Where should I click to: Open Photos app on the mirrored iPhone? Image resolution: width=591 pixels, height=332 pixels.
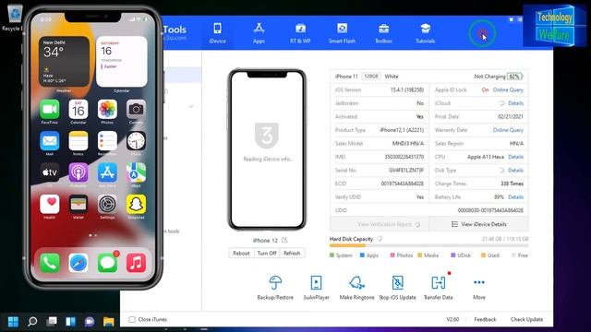point(107,110)
